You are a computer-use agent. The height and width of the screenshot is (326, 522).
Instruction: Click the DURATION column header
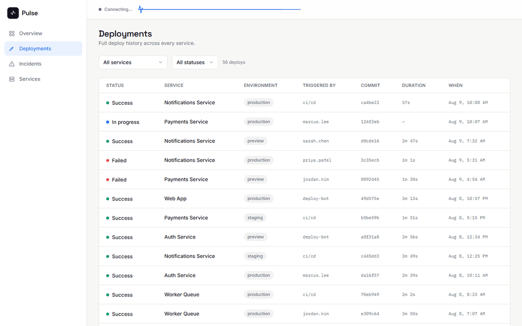[x=414, y=86]
